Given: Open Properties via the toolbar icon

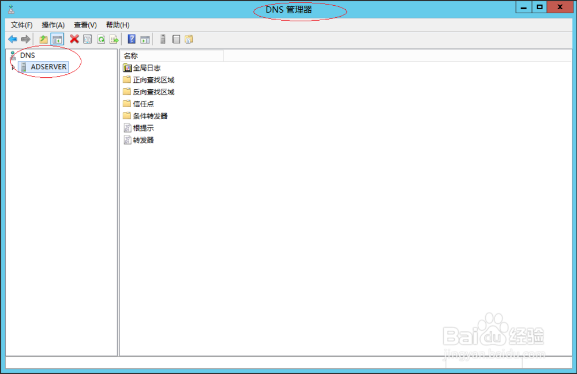Looking at the screenshot, I should point(87,39).
